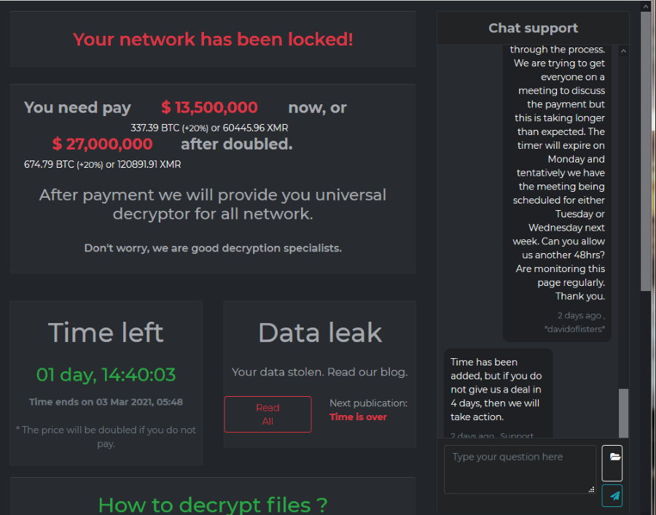Click the Chat support header

click(533, 28)
